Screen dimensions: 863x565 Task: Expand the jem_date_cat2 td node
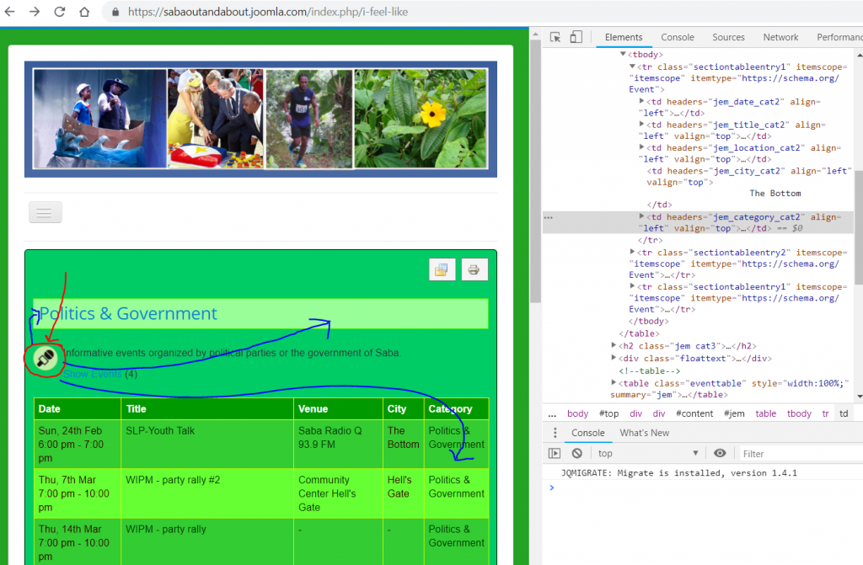641,101
